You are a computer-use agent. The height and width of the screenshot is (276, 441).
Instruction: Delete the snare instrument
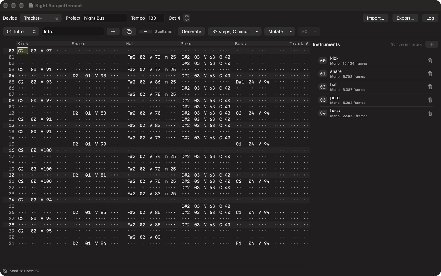coord(430,74)
